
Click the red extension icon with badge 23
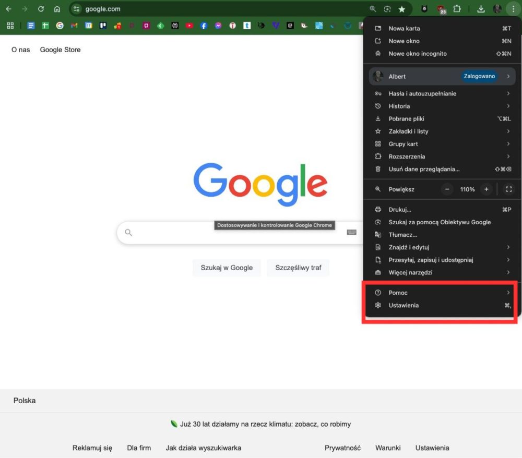coord(442,9)
